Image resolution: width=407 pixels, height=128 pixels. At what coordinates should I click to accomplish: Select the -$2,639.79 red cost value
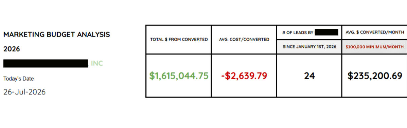tap(244, 76)
